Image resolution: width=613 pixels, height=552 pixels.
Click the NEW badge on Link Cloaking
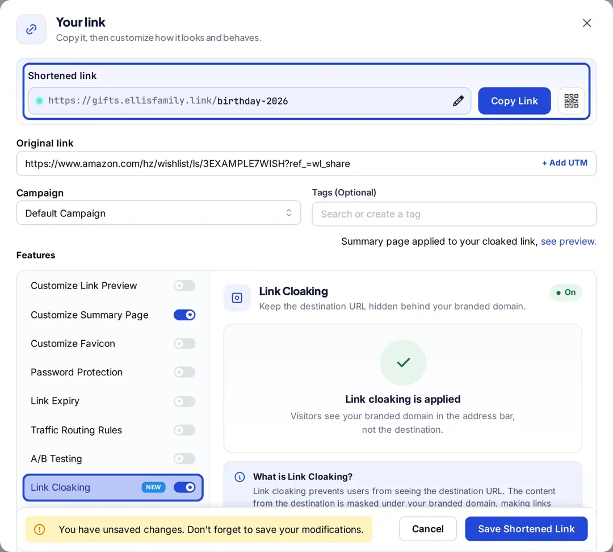(x=153, y=487)
